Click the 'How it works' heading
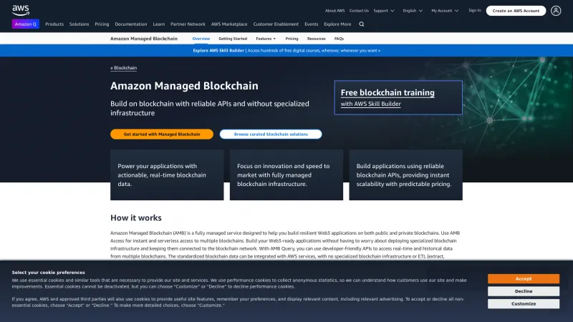The width and height of the screenshot is (573, 322). pyautogui.click(x=136, y=218)
